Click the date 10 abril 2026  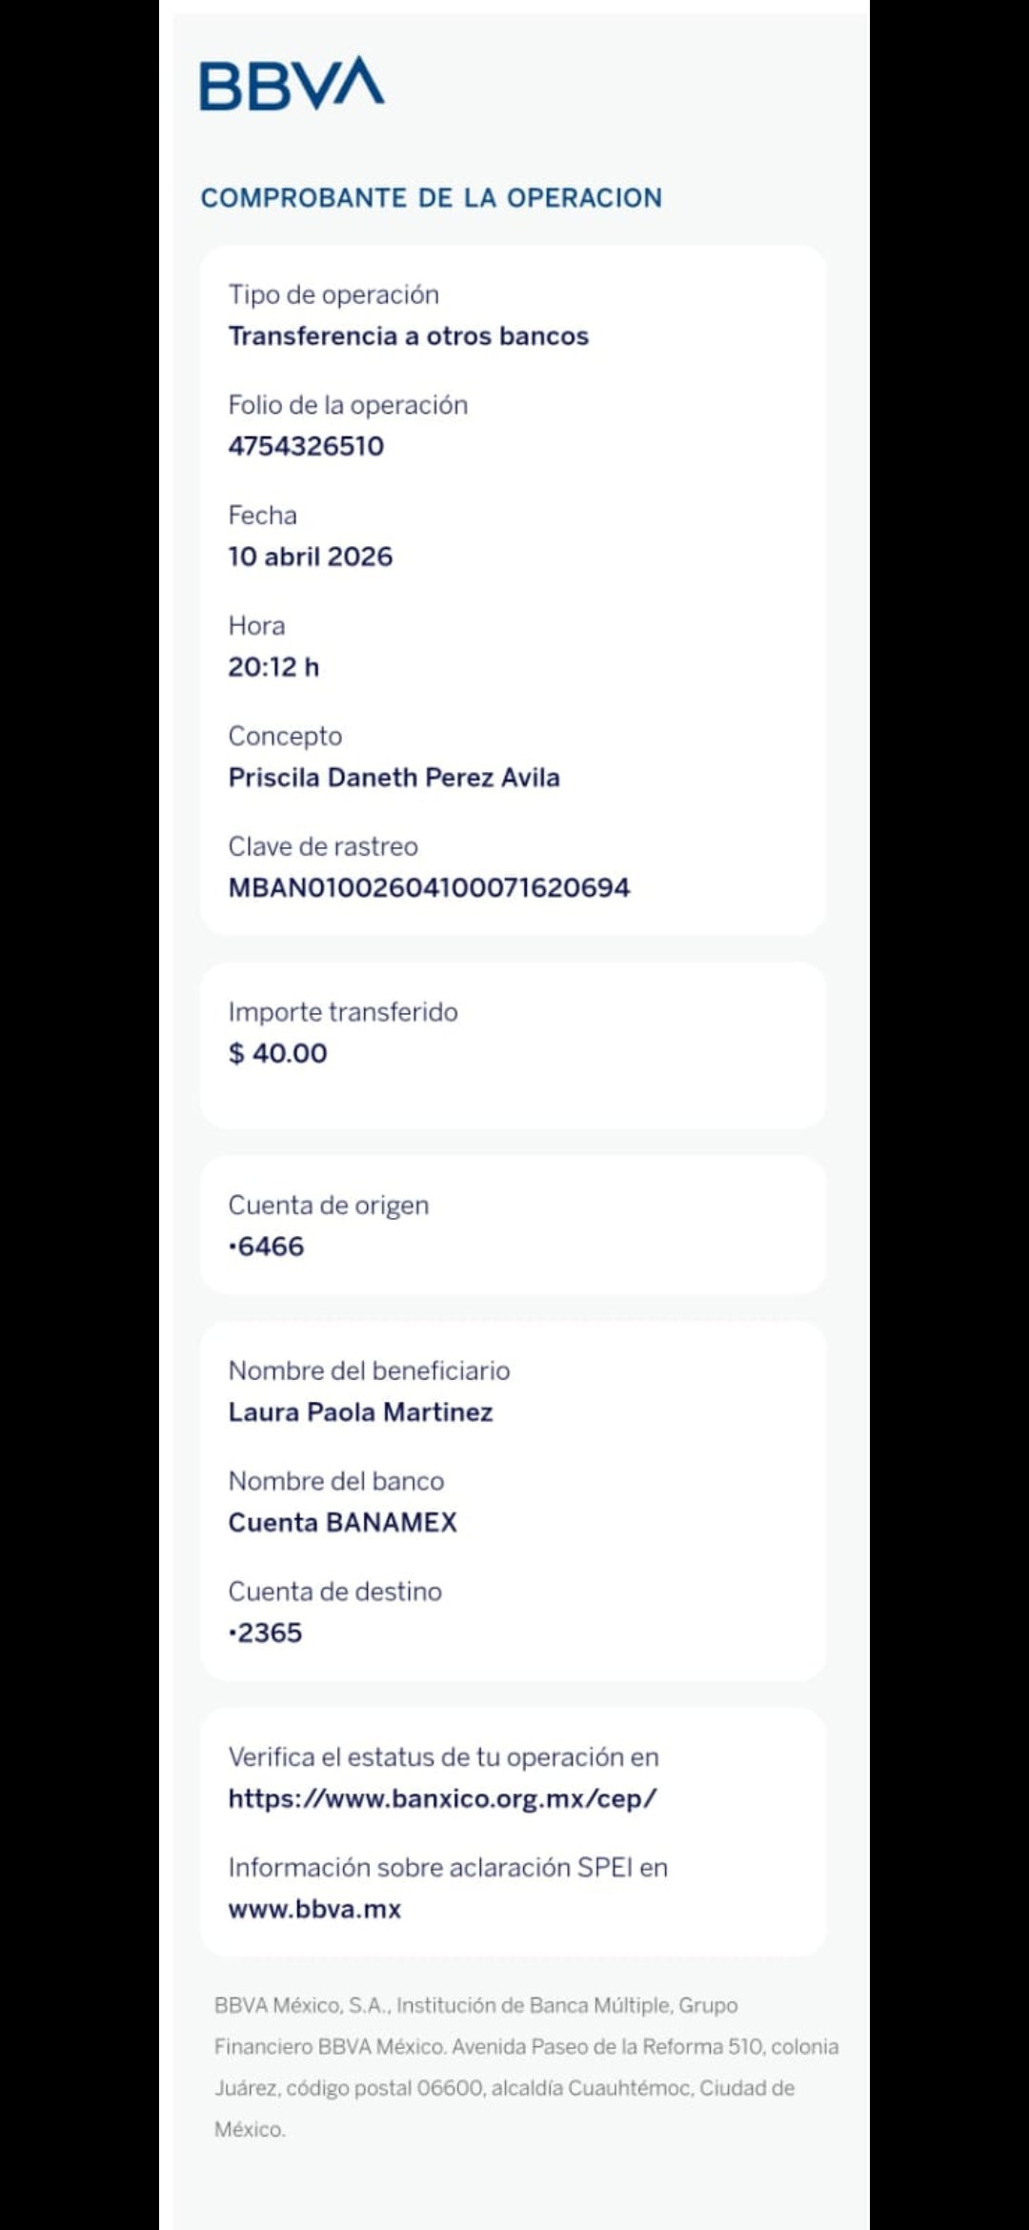(x=310, y=557)
